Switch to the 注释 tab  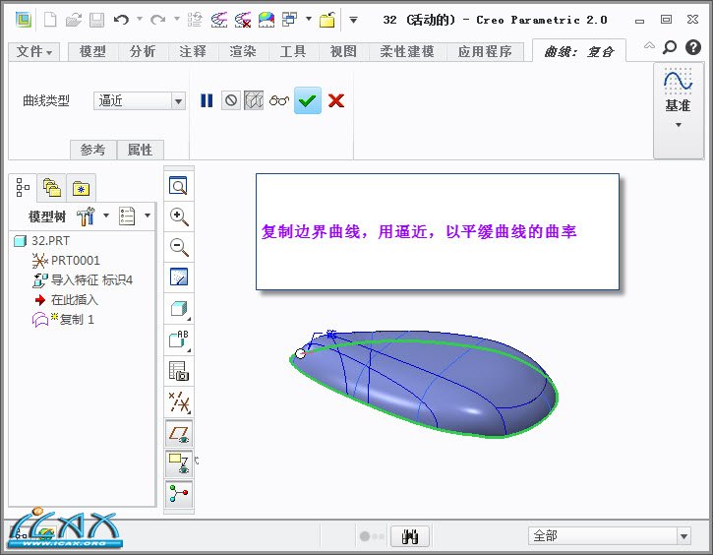[x=193, y=51]
